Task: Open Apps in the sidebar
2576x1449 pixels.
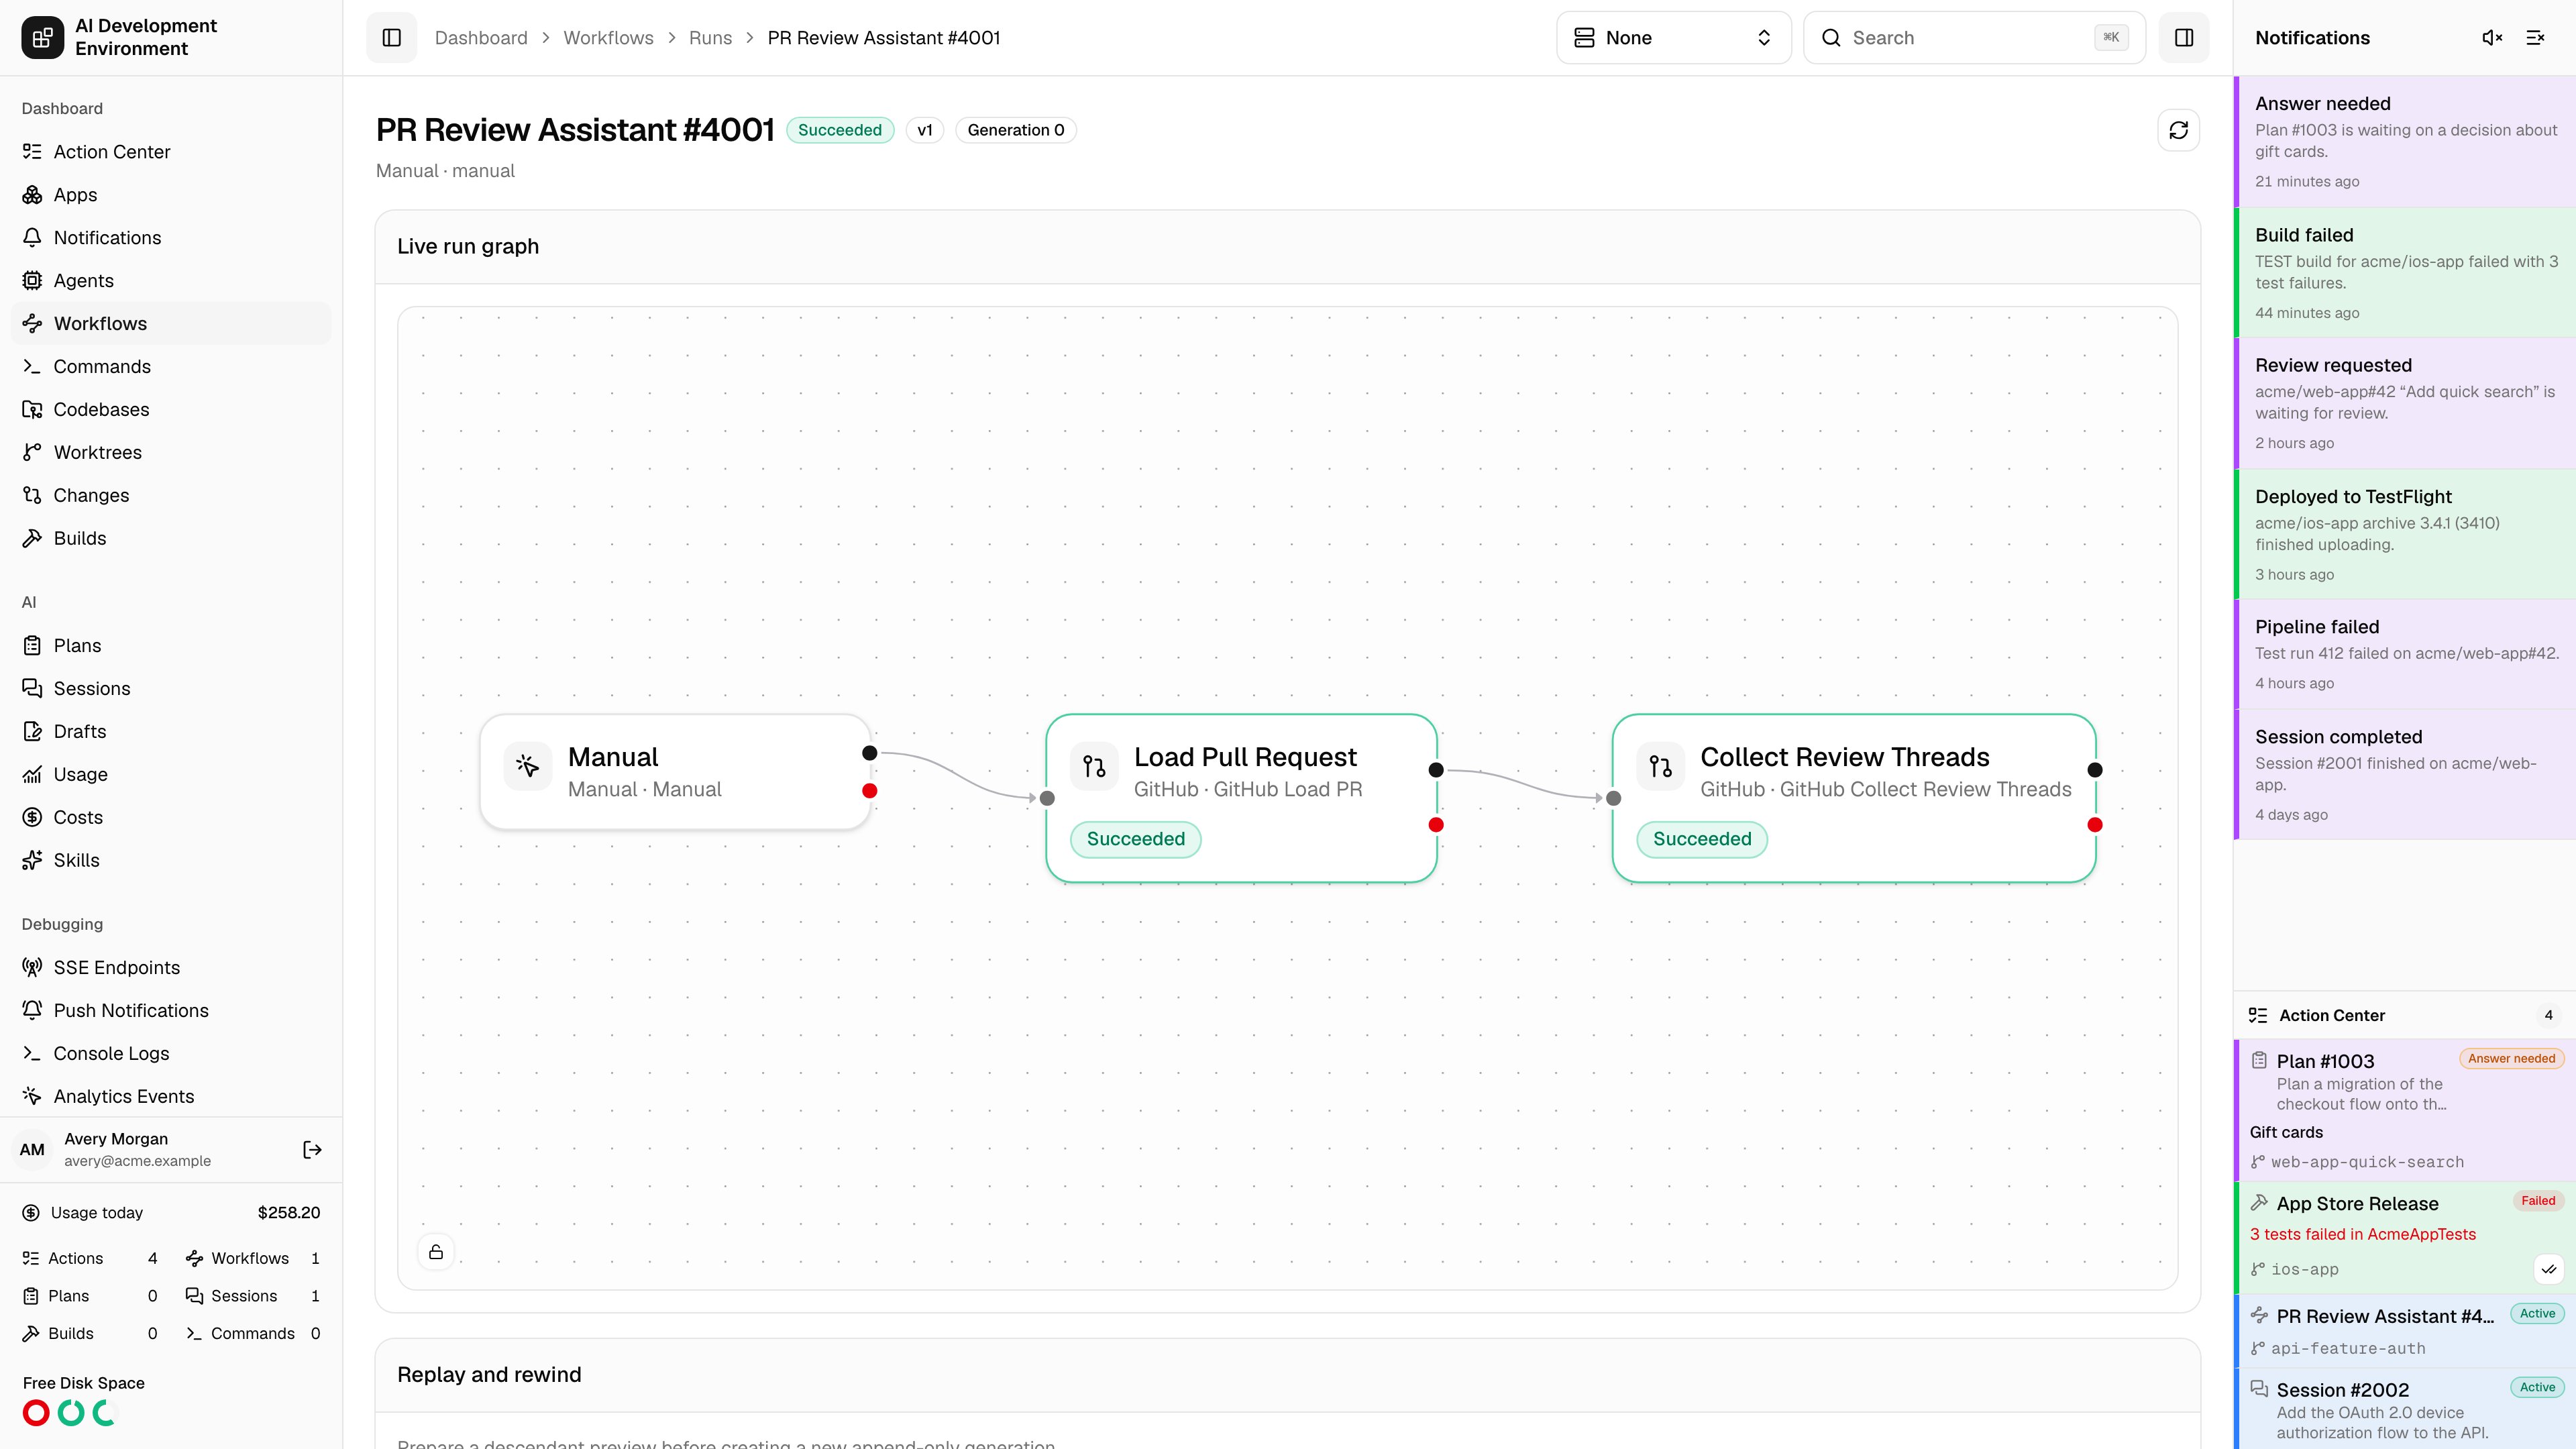Action: coord(171,195)
